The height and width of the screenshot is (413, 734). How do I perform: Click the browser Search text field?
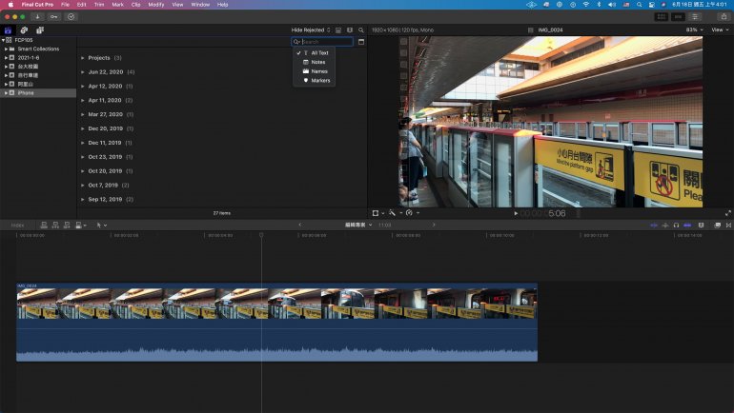tap(326, 42)
